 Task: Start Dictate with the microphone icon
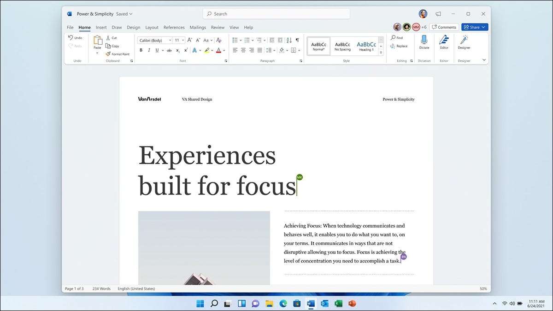(424, 40)
